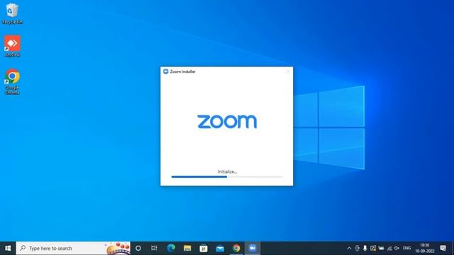Click the 'Initialize...' status text
This screenshot has height=255, width=454.
227,171
